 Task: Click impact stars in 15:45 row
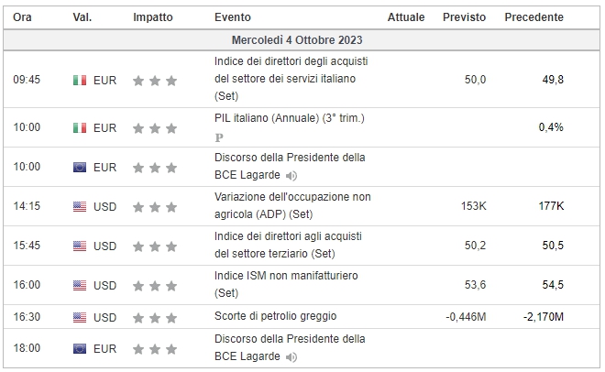(155, 246)
